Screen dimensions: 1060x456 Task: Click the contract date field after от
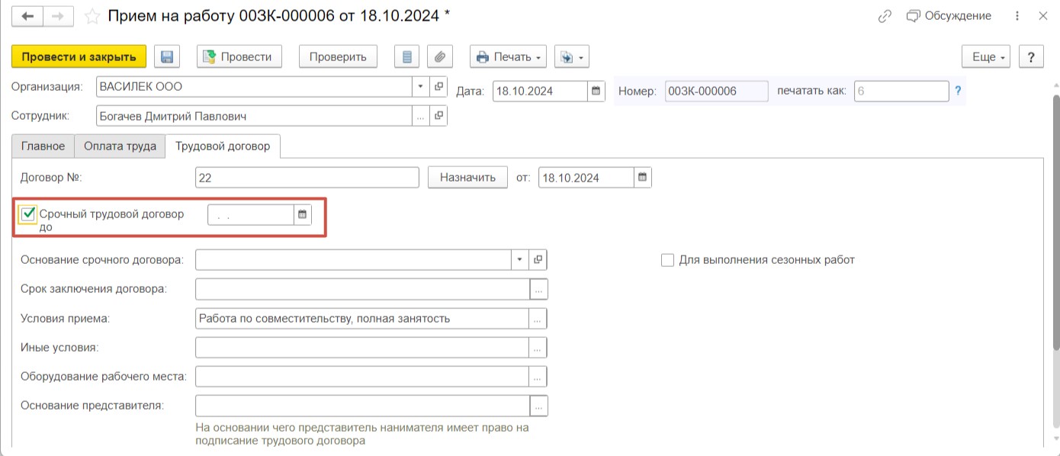click(586, 178)
